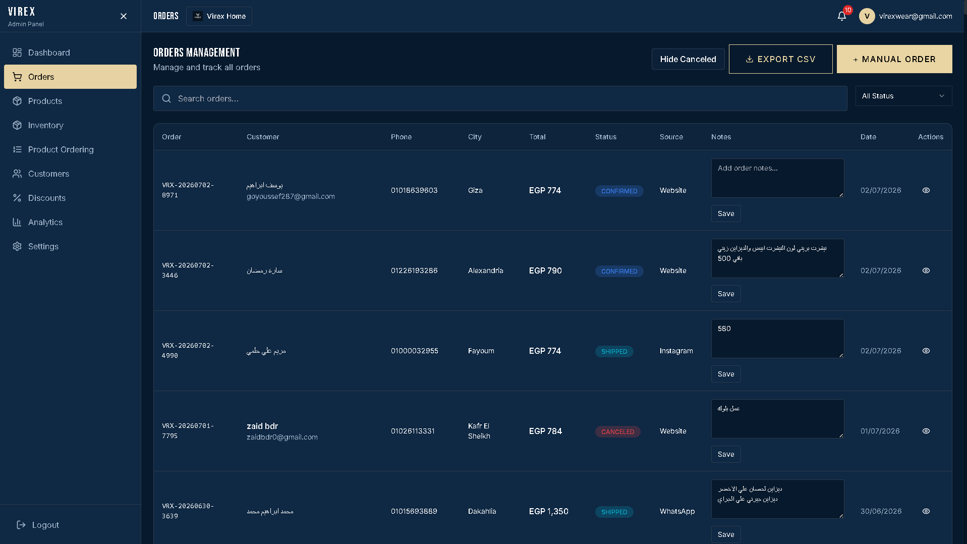Click the notes box for the canceled order

[x=777, y=419]
